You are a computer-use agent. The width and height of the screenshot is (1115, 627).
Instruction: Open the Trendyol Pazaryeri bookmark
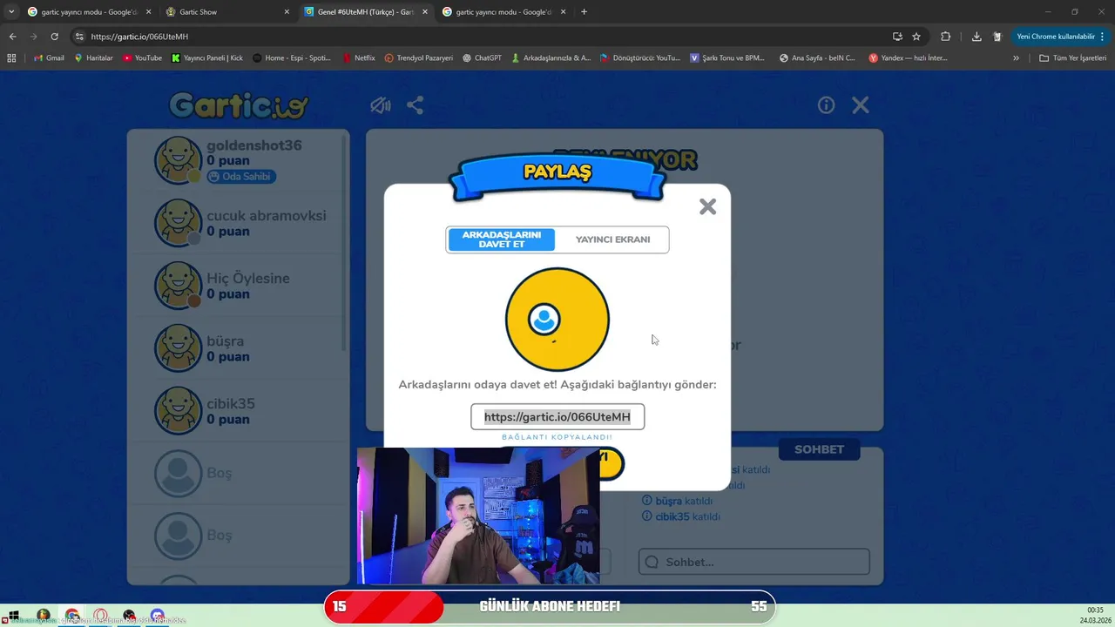[418, 58]
